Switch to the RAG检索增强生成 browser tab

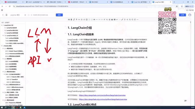[x=120, y=2]
